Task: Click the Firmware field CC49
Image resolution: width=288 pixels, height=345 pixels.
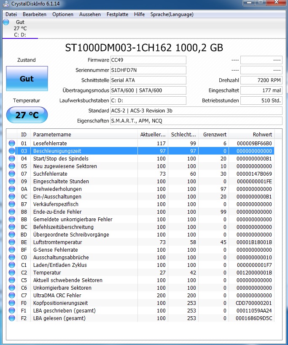Action: (x=148, y=60)
